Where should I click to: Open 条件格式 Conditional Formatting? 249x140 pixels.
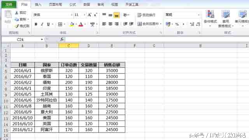tap(210, 18)
